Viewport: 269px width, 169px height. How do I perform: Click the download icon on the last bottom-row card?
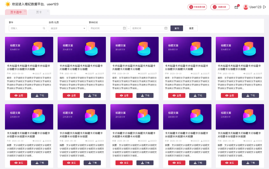[247, 163]
